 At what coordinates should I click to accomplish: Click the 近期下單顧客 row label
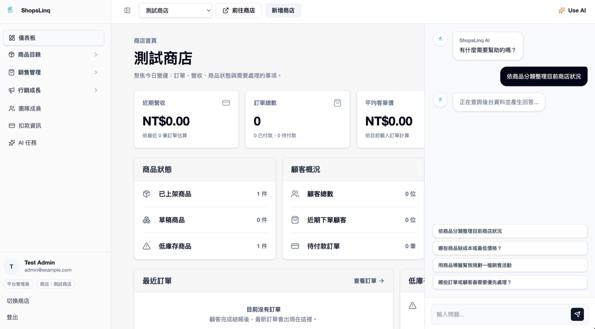point(327,220)
